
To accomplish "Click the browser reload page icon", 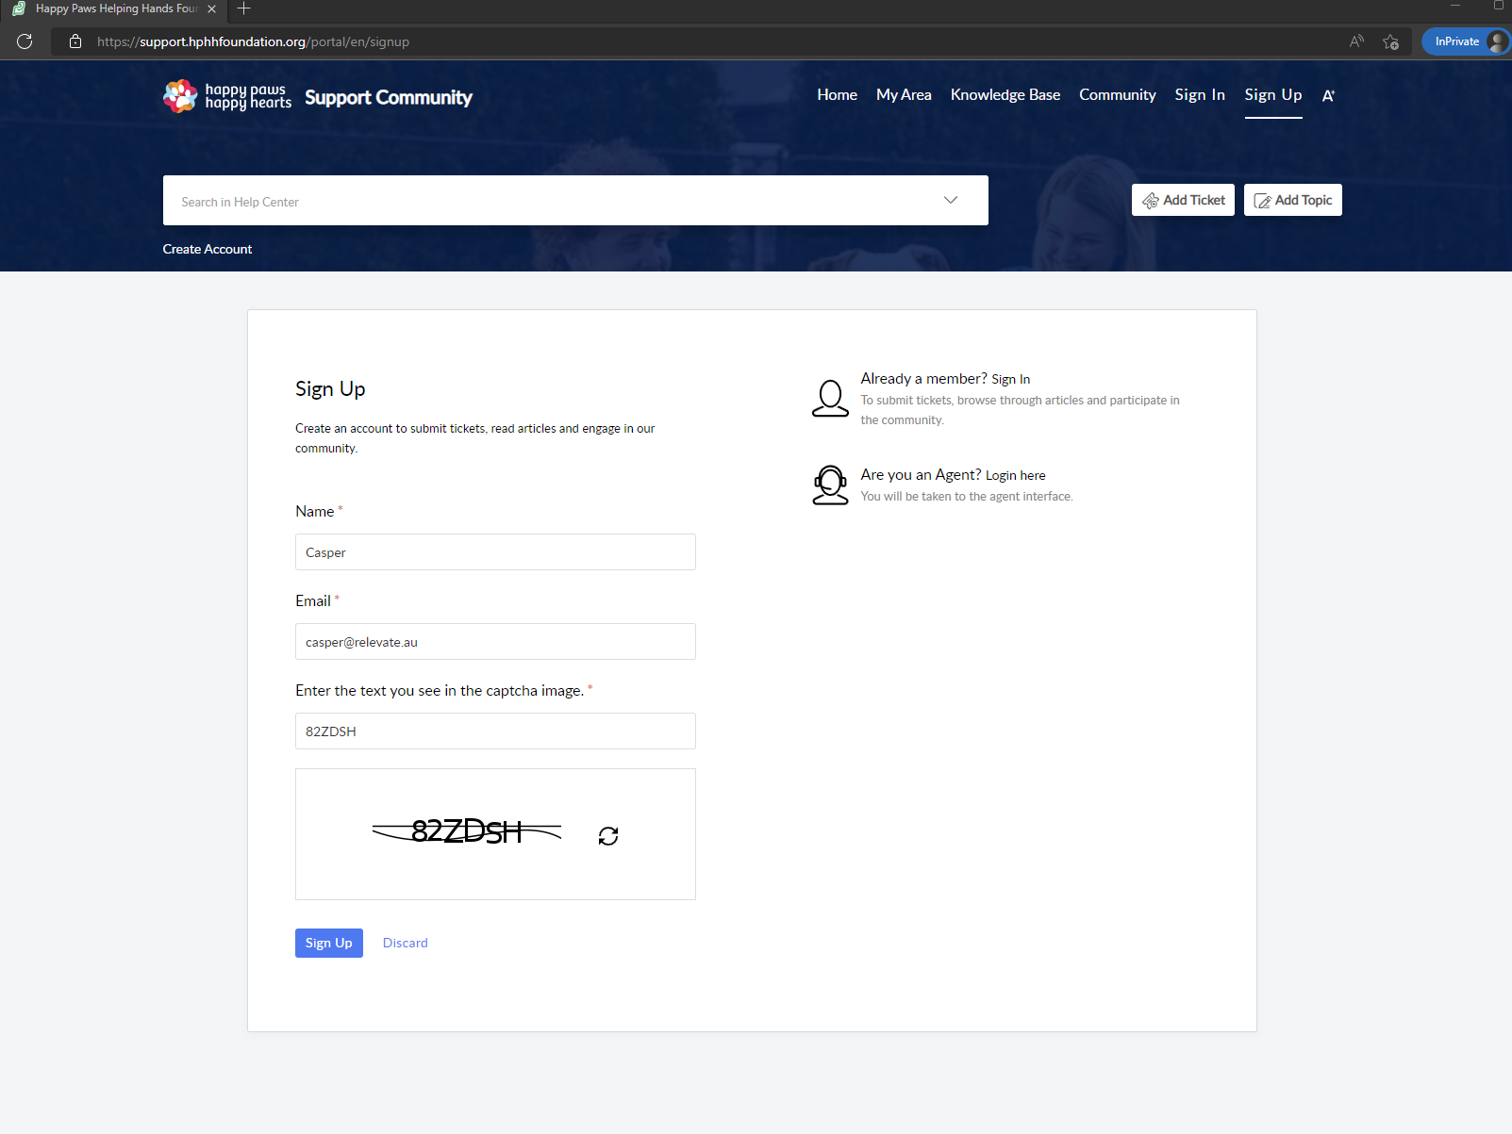I will click(25, 41).
